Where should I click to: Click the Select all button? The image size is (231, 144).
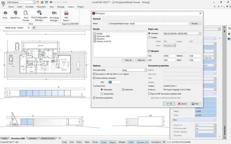point(141,60)
